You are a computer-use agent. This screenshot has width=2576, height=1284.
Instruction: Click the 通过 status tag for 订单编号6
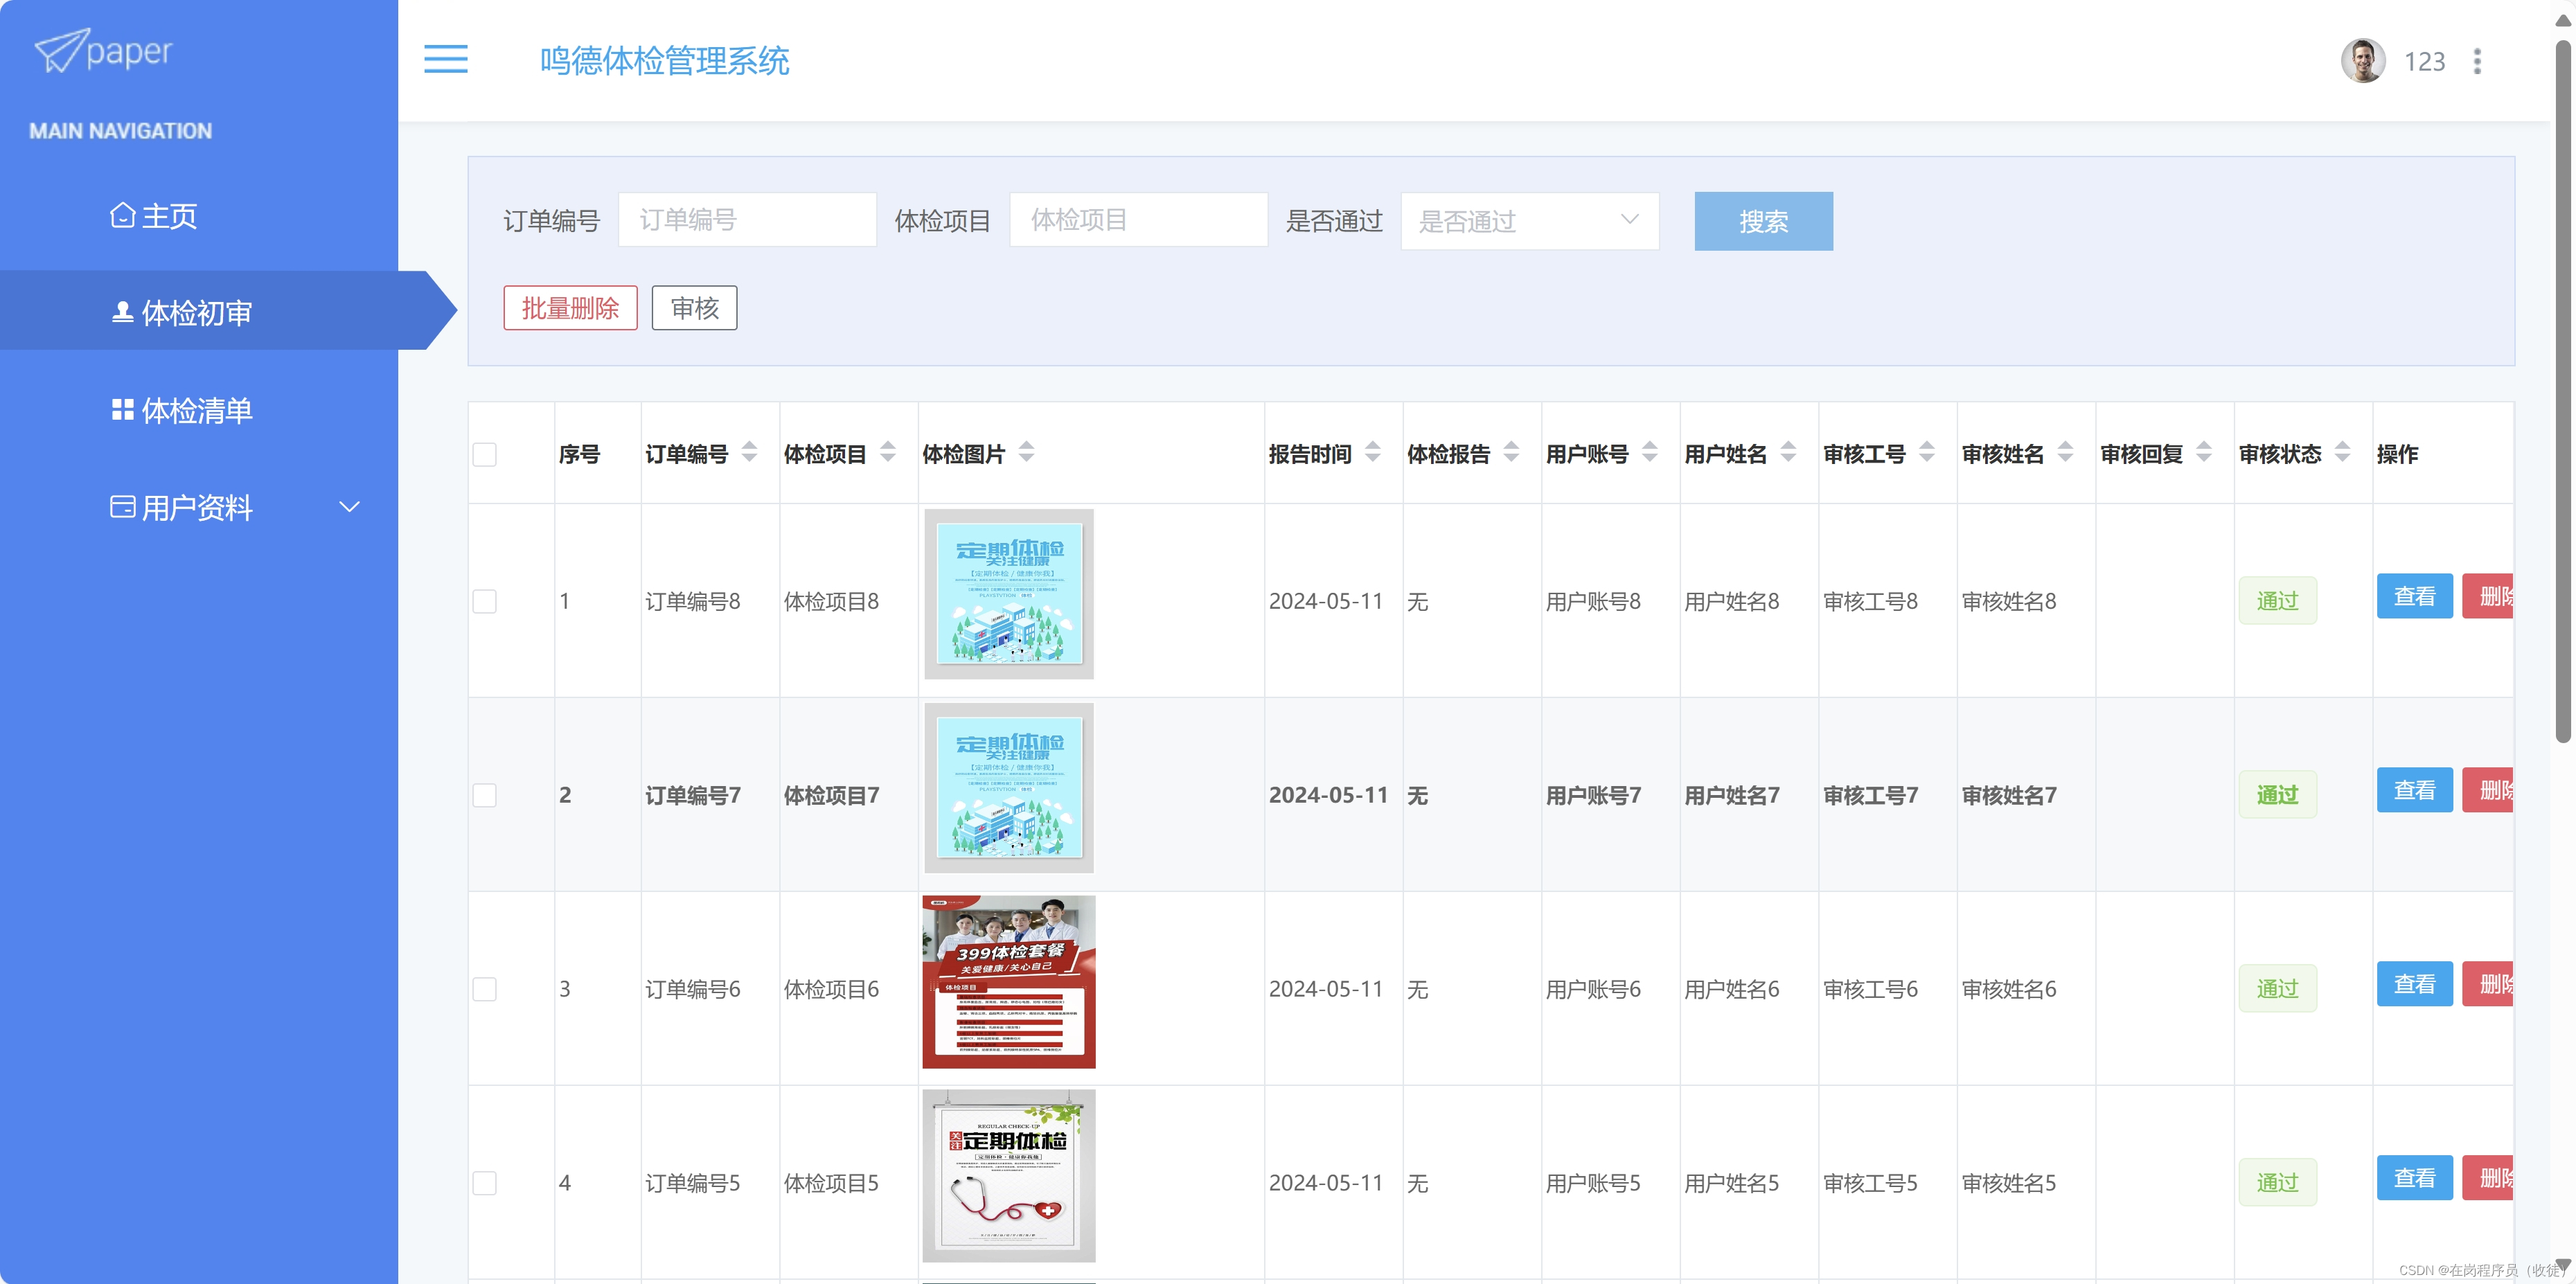pyautogui.click(x=2277, y=989)
